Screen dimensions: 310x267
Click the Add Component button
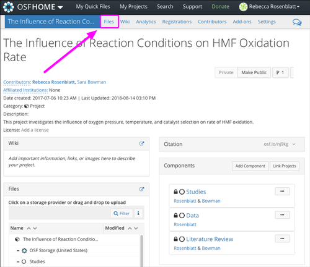pyautogui.click(x=250, y=166)
